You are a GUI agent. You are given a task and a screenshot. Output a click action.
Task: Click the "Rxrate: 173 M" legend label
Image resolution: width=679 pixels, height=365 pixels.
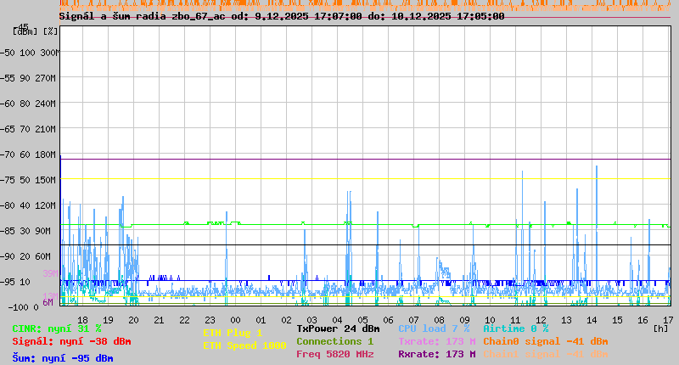pyautogui.click(x=437, y=354)
